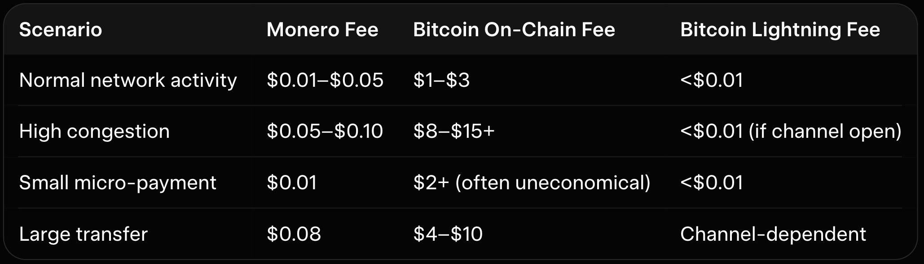Click the Scenario column header
Image resolution: width=924 pixels, height=264 pixels.
point(61,30)
